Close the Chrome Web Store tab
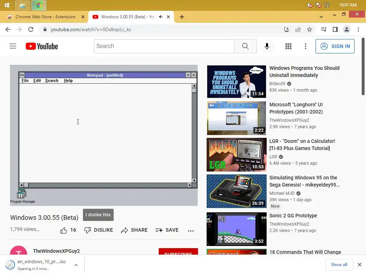366x275 pixels. (83, 17)
